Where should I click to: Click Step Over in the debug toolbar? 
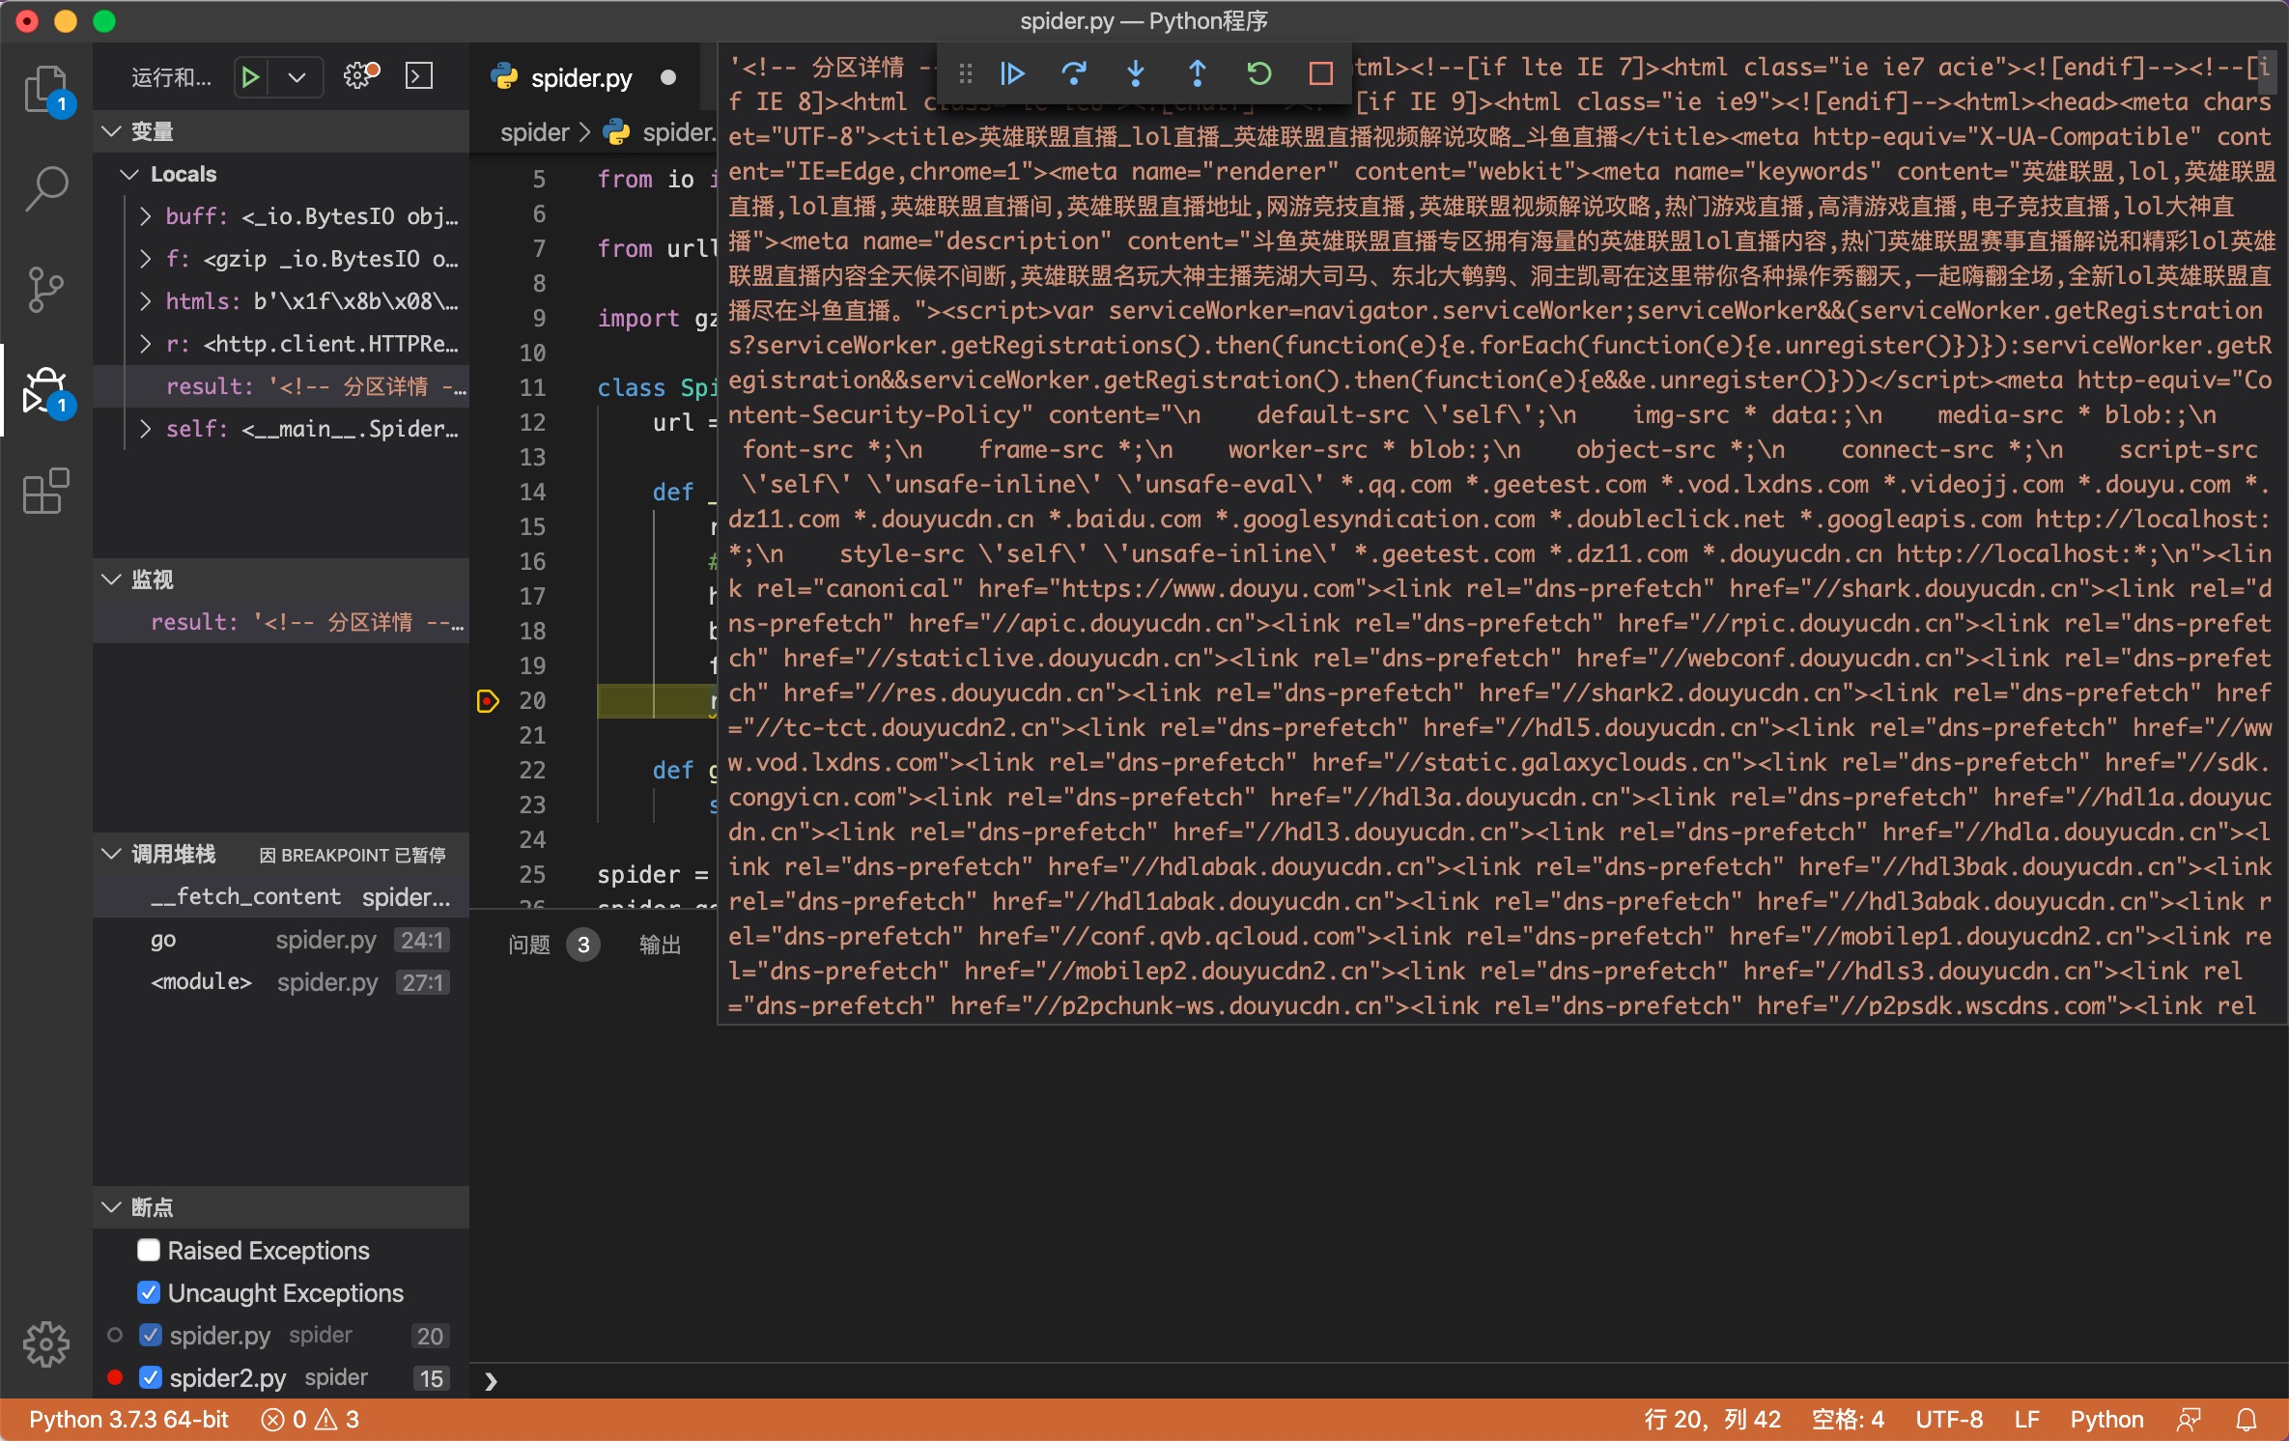point(1073,73)
